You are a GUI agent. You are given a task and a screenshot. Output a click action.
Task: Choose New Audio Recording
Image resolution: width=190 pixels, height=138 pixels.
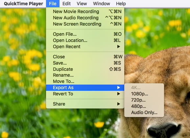(85, 18)
